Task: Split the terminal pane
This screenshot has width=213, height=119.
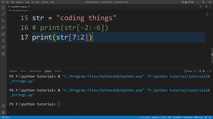Action: click(x=200, y=71)
